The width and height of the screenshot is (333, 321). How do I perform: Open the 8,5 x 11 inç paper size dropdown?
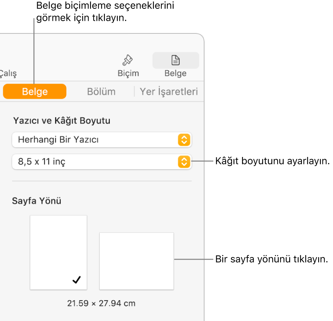coord(102,162)
